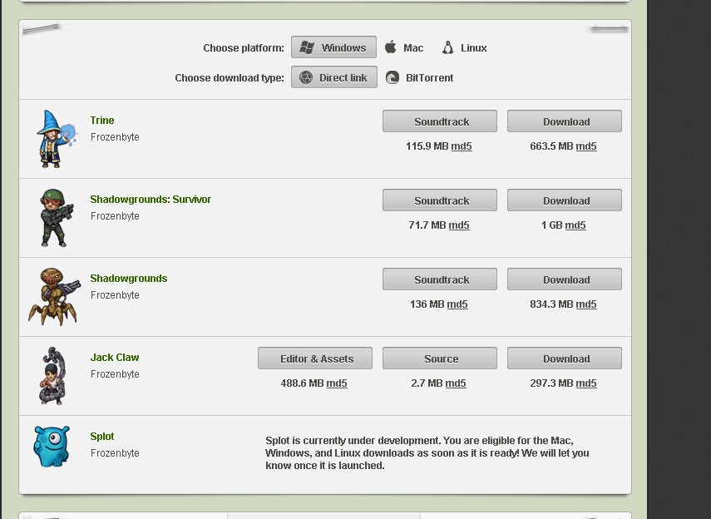Open the Splot title link

click(x=102, y=436)
